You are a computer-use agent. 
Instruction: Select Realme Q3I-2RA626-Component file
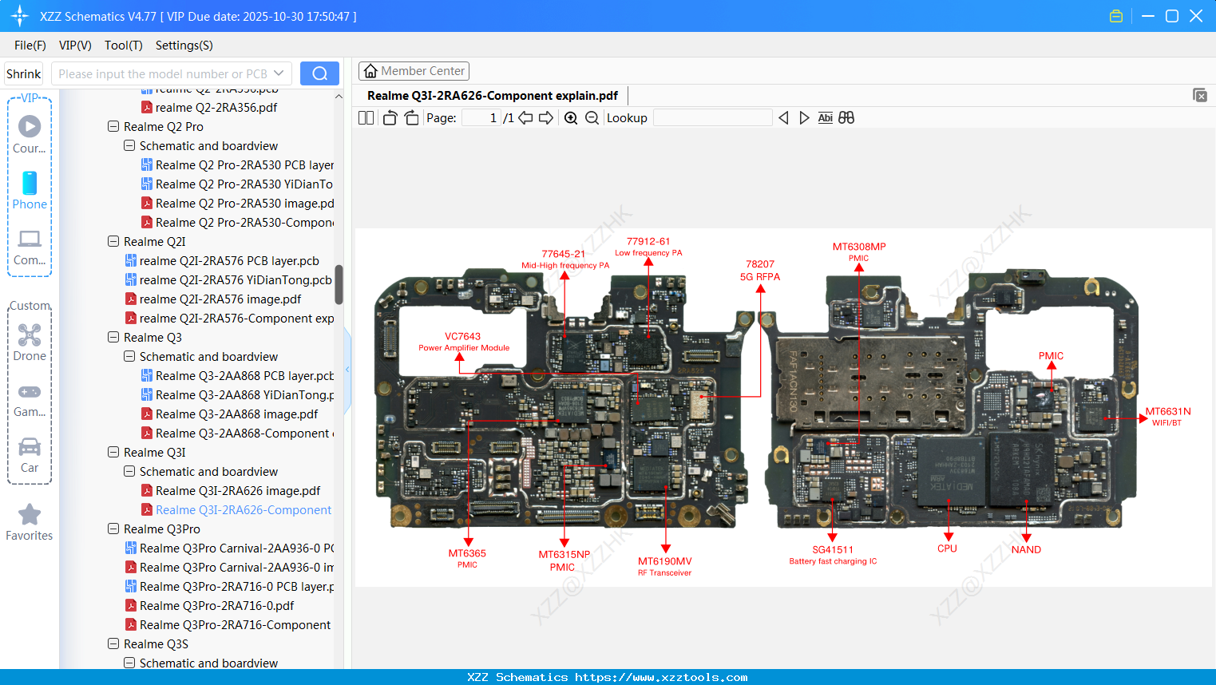(x=236, y=510)
